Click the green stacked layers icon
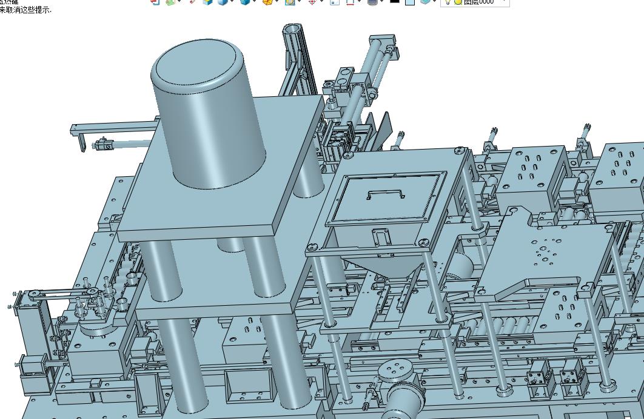Viewport: 644px width, 419px height. coord(170,2)
